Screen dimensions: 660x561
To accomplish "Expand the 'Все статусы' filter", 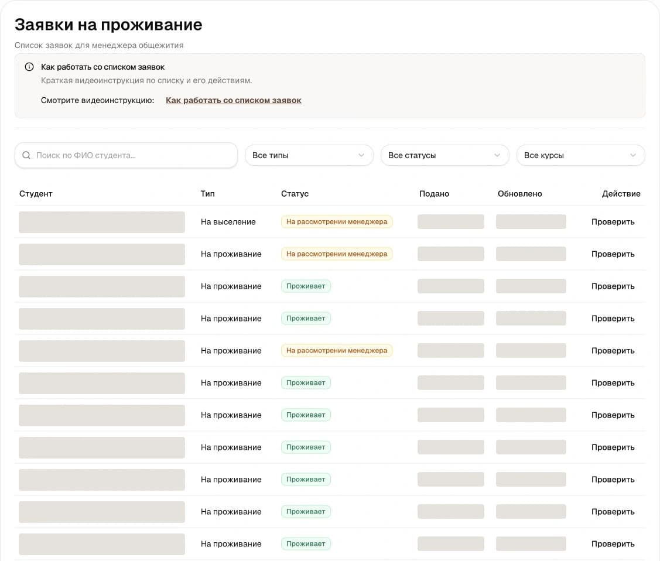I will tap(444, 155).
